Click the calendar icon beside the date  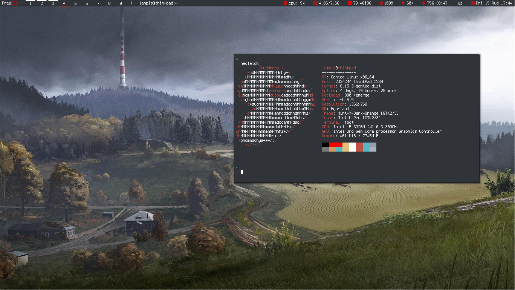pyautogui.click(x=473, y=3)
